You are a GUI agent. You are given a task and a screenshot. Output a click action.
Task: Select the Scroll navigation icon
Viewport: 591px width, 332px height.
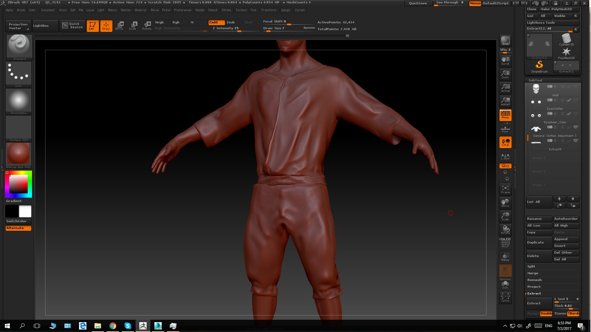coord(506,61)
